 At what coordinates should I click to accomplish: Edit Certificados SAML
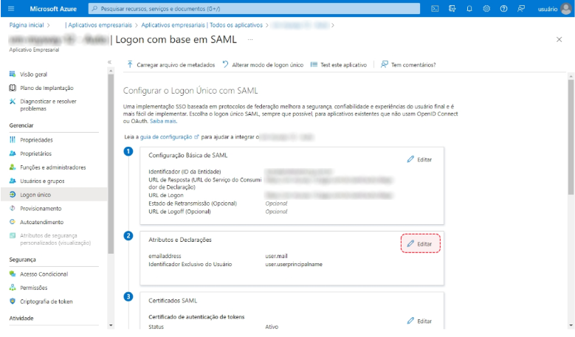click(x=419, y=321)
